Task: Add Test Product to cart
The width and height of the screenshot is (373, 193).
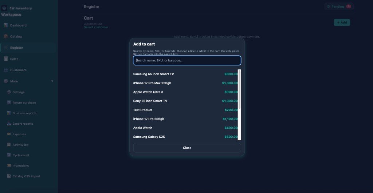Action: [x=185, y=110]
